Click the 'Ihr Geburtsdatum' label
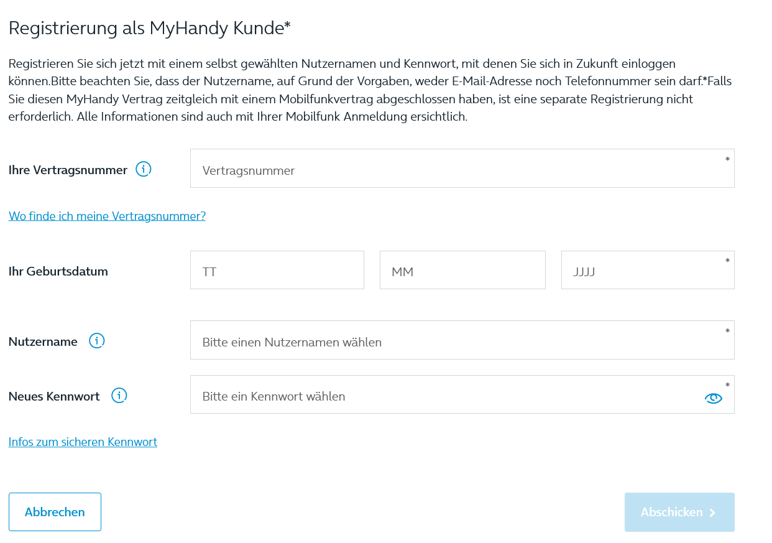The width and height of the screenshot is (772, 543). pos(58,271)
